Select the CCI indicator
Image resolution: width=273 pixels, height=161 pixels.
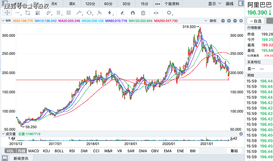(96, 151)
